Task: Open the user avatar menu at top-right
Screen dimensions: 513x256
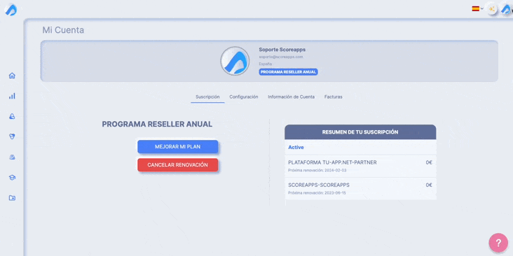Action: click(506, 10)
